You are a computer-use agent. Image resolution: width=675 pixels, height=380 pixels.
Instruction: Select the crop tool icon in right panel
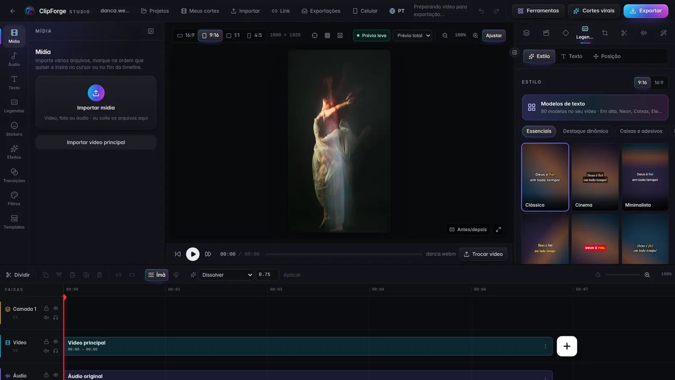coord(605,33)
